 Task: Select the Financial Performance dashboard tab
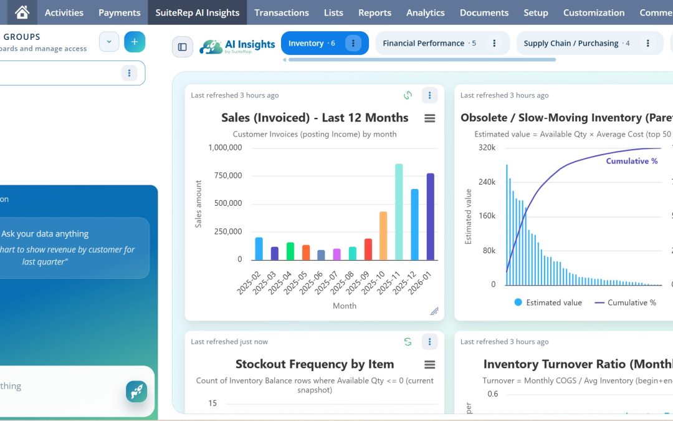[x=425, y=43]
